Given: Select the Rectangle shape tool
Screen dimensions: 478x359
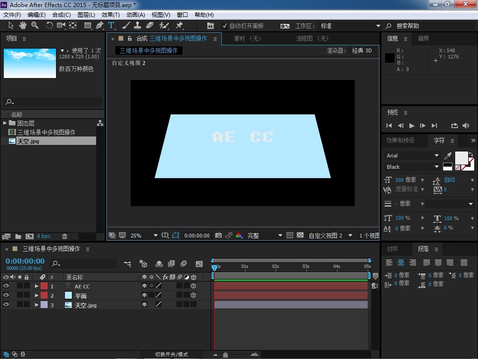Looking at the screenshot, I should [88, 26].
